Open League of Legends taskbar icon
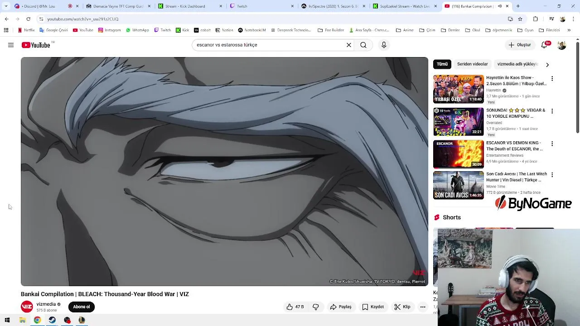 click(82, 320)
